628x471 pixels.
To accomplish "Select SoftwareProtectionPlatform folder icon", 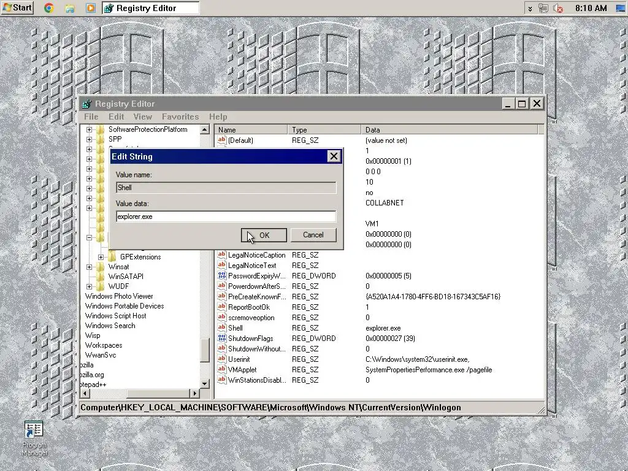I will pyautogui.click(x=100, y=129).
